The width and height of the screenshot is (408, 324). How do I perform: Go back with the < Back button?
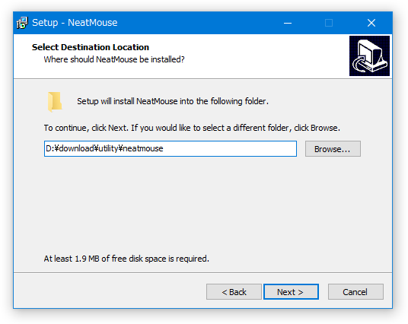coord(234,292)
